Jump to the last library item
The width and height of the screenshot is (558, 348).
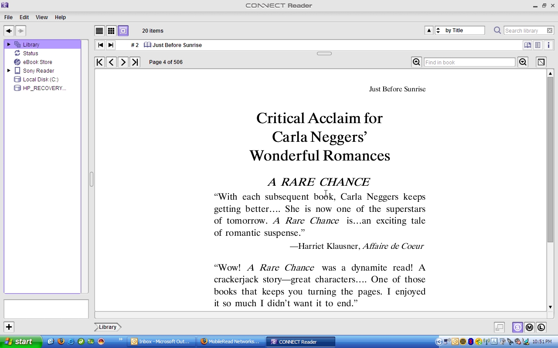pyautogui.click(x=111, y=45)
